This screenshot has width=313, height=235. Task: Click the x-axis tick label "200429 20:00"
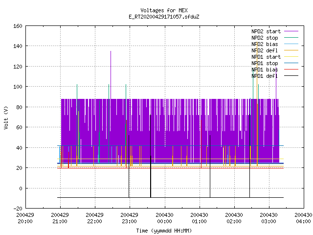tap(25, 218)
